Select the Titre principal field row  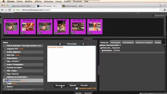(x=23, y=80)
